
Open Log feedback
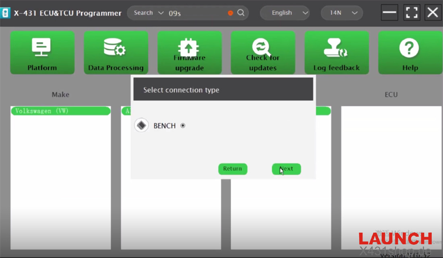[336, 53]
